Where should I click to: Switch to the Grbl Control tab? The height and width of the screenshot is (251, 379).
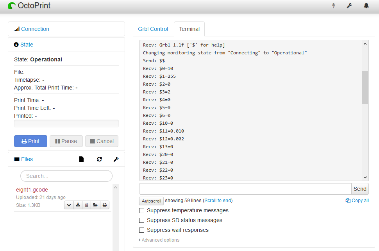(153, 29)
